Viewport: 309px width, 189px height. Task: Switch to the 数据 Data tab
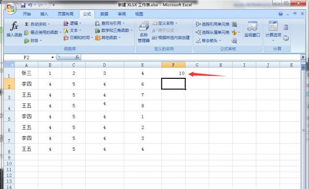click(x=104, y=14)
